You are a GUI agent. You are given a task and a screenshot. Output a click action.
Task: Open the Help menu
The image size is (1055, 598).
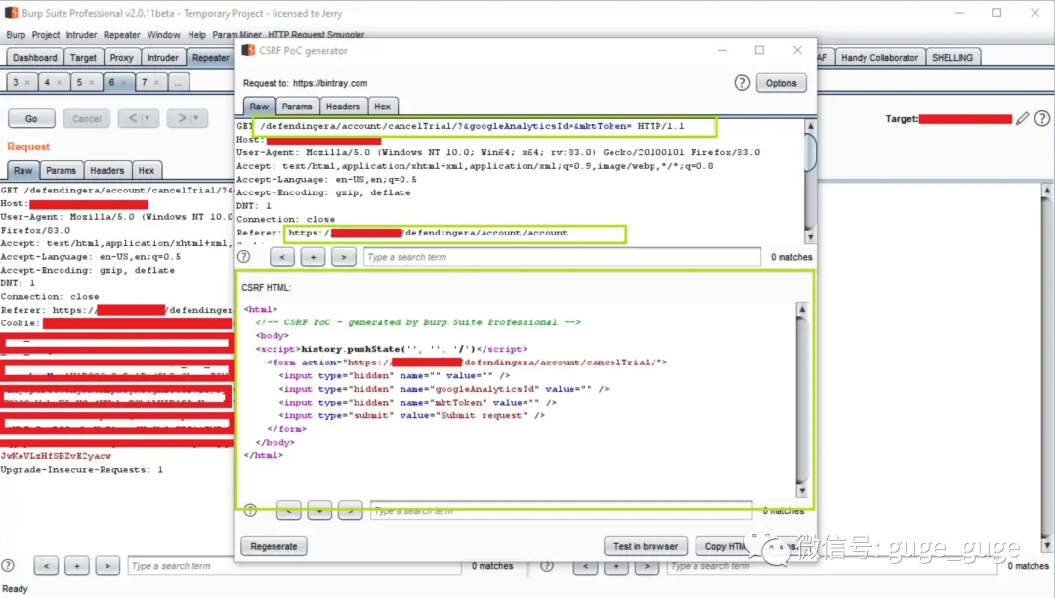point(196,35)
